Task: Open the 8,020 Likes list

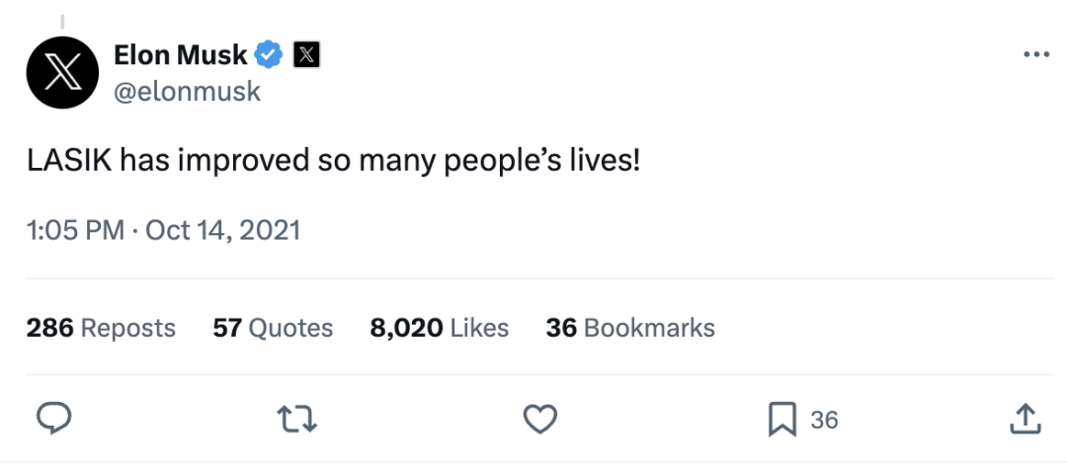Action: [440, 328]
